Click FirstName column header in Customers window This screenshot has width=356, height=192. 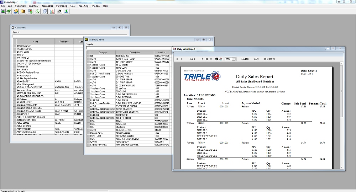tap(64, 42)
